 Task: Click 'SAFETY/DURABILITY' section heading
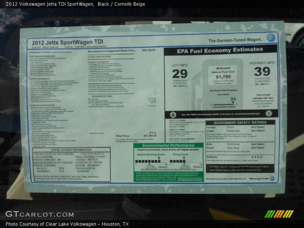(40, 79)
